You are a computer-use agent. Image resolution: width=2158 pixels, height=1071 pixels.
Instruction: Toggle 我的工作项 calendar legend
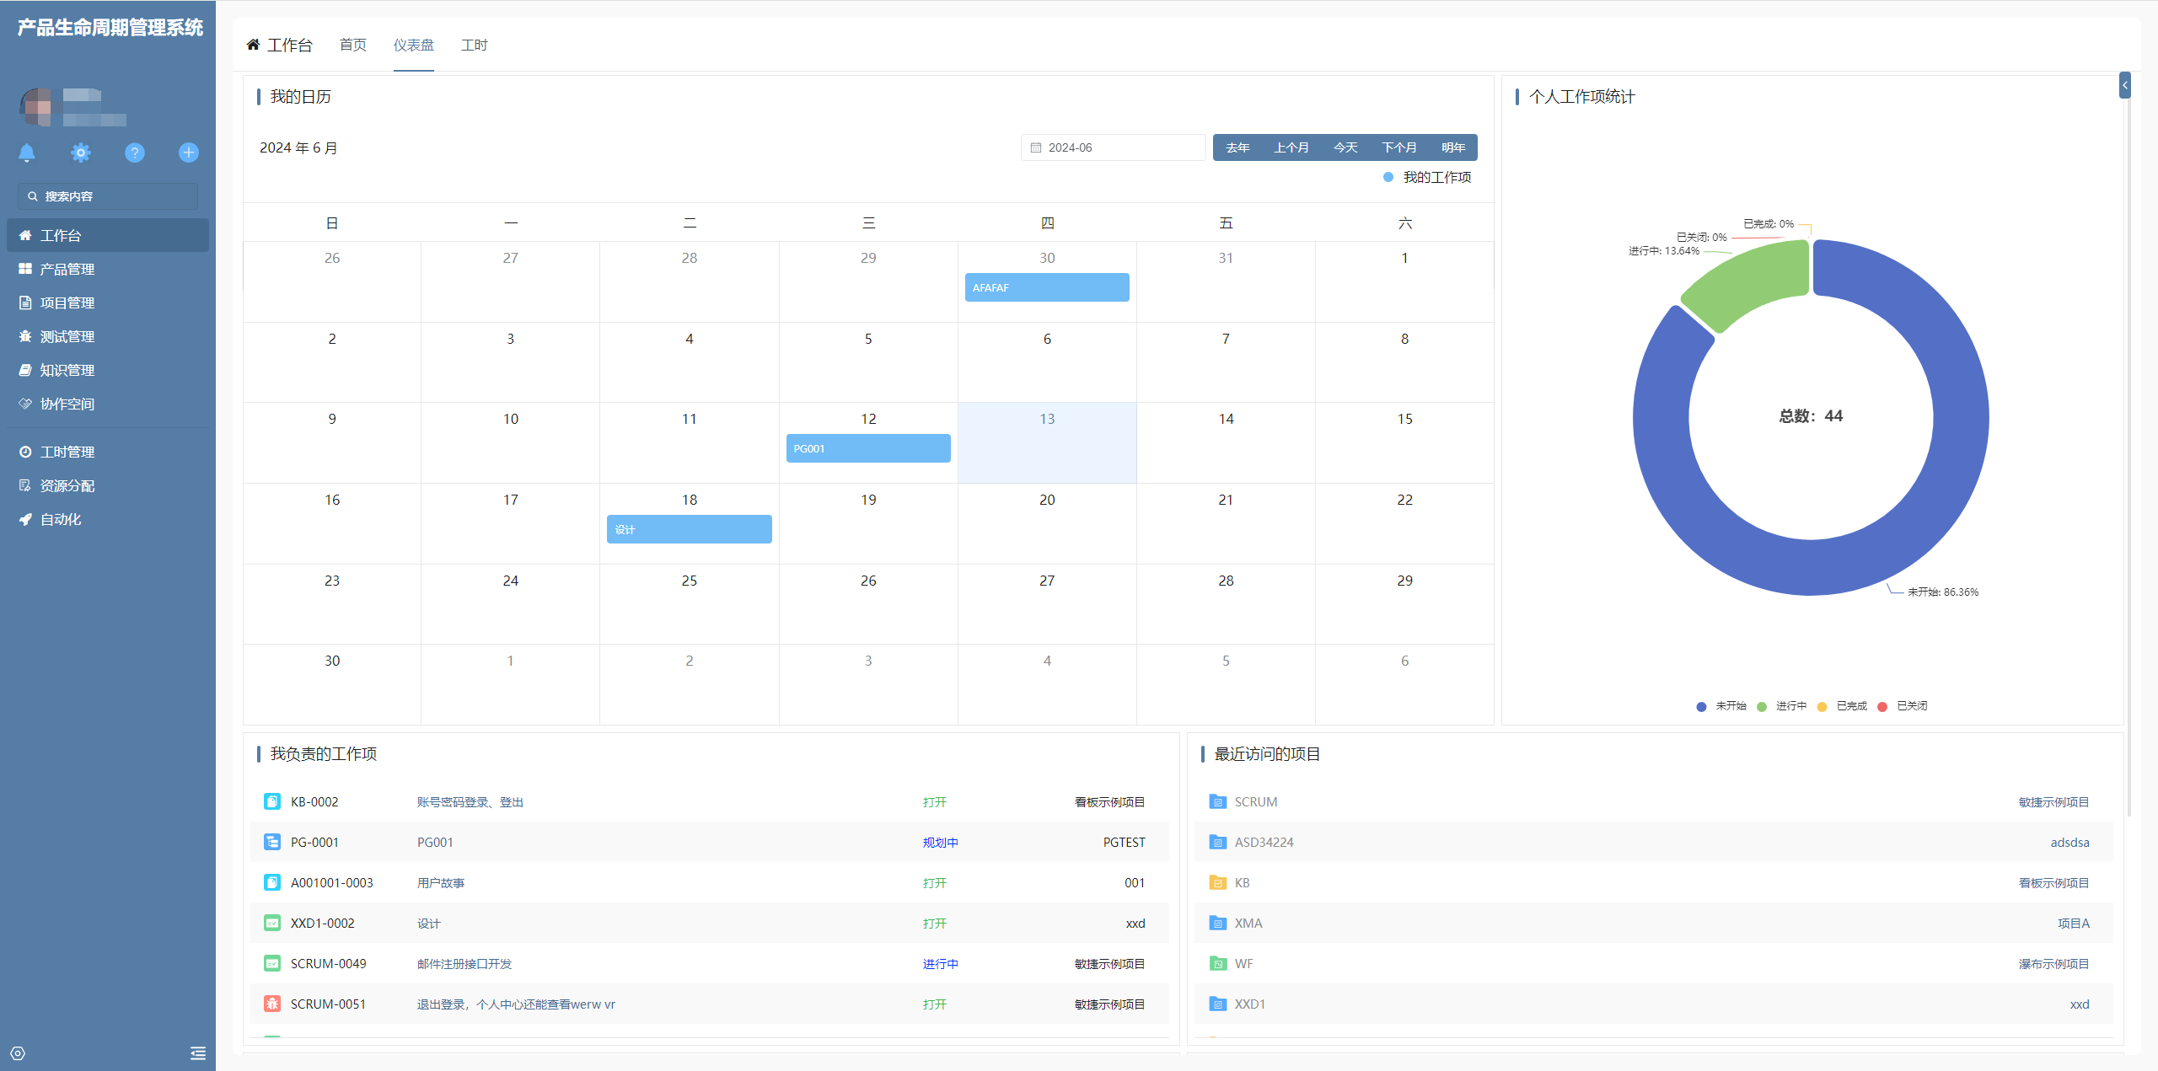1427,177
